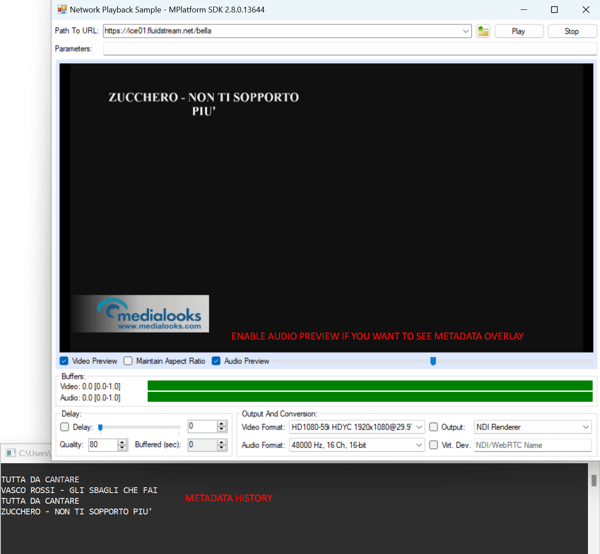Decrease Quality value with down arrow
The height and width of the screenshot is (554, 600).
click(x=122, y=448)
